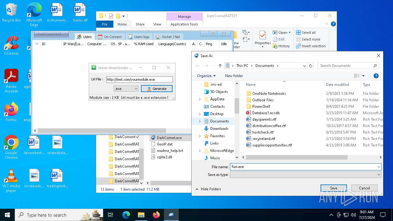
Task: Open increasedc image file on desktop
Action: click(x=34, y=178)
